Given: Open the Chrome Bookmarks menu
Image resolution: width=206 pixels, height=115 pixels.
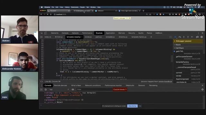Looking at the screenshot, I should [x=75, y=7].
